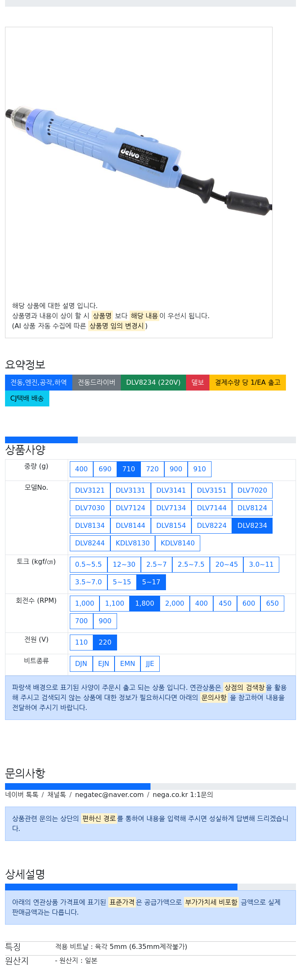Choose the 0.5~5.5 torque option

pos(88,565)
